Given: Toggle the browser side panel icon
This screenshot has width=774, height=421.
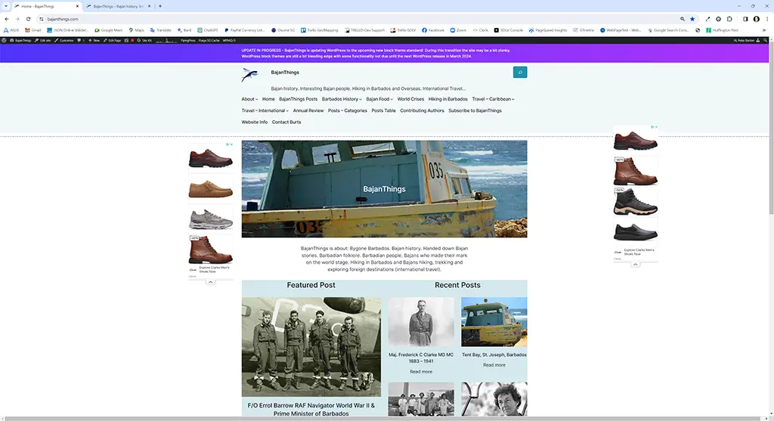Looking at the screenshot, I should 745,19.
